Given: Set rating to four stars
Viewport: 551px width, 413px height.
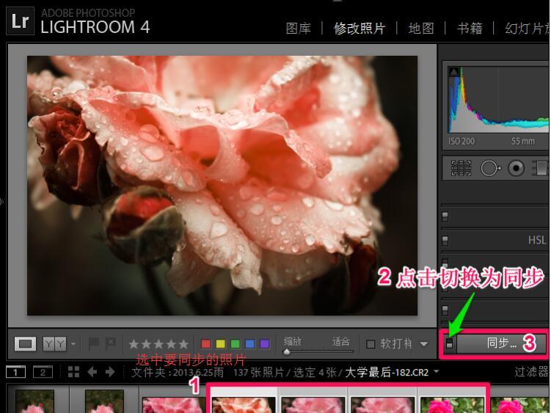Looking at the screenshot, I should pyautogui.click(x=171, y=344).
